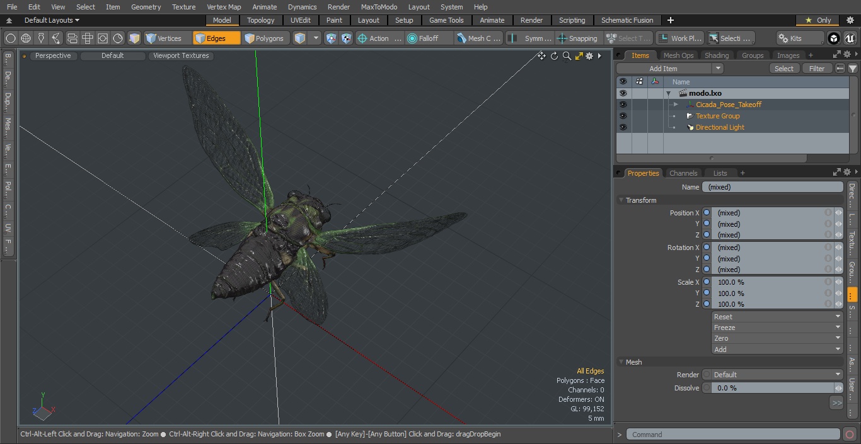Open viewport settings gear icon
Screen dimensions: 861x444
click(589, 56)
